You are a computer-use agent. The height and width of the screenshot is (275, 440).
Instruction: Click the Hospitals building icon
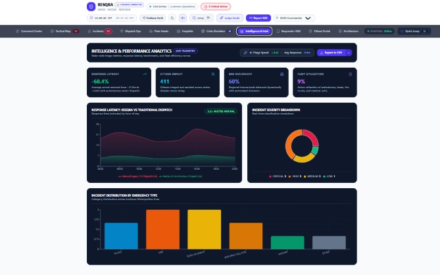pos(178,31)
